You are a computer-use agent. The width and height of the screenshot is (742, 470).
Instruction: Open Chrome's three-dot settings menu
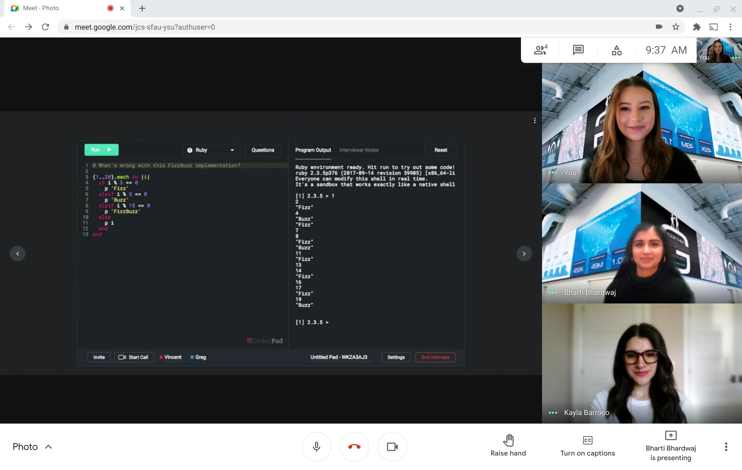[730, 27]
